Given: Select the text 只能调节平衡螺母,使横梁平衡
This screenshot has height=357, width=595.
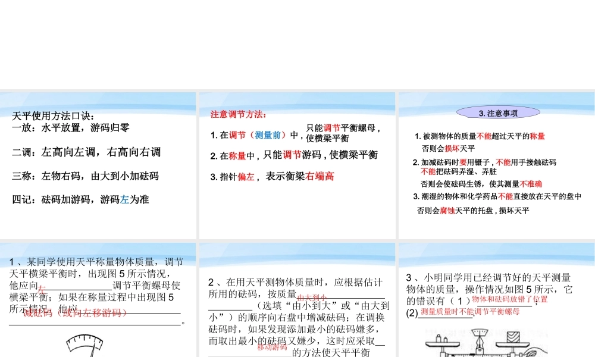Looking at the screenshot, I should tap(343, 133).
